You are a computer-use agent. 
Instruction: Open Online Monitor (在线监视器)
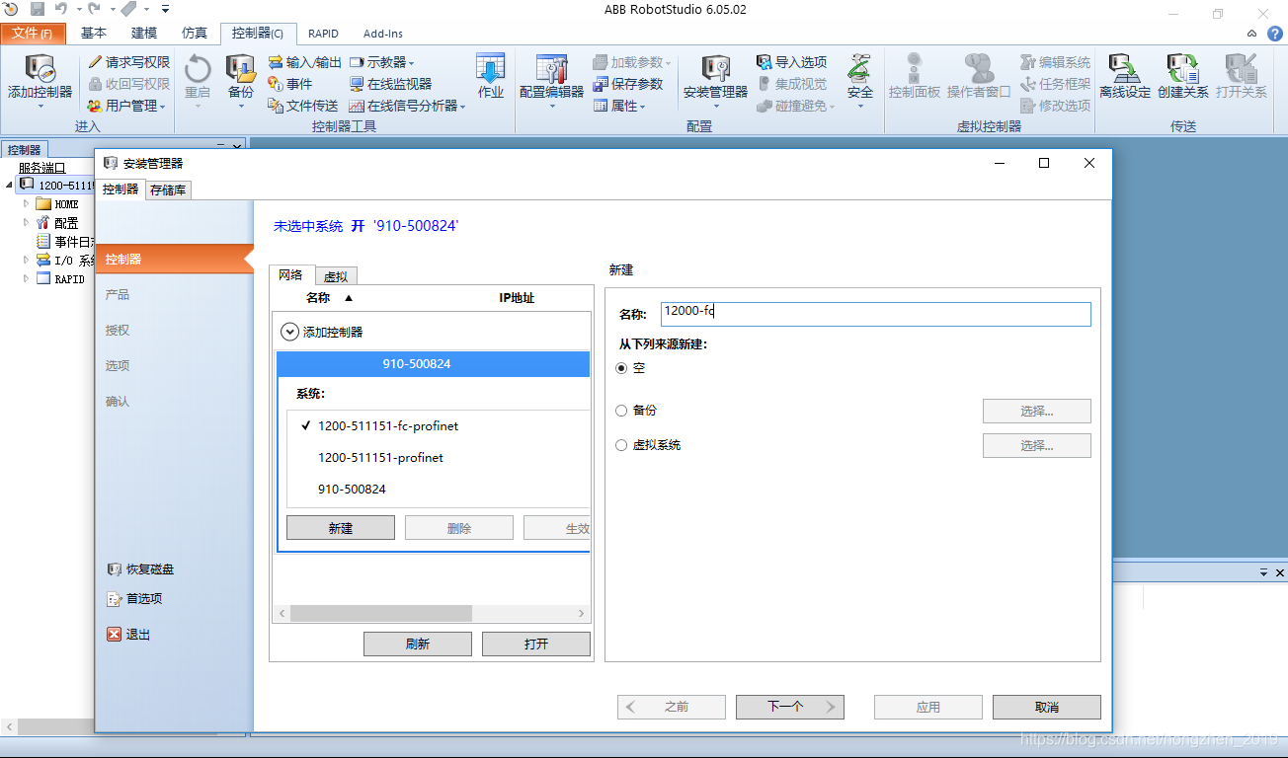(x=390, y=84)
